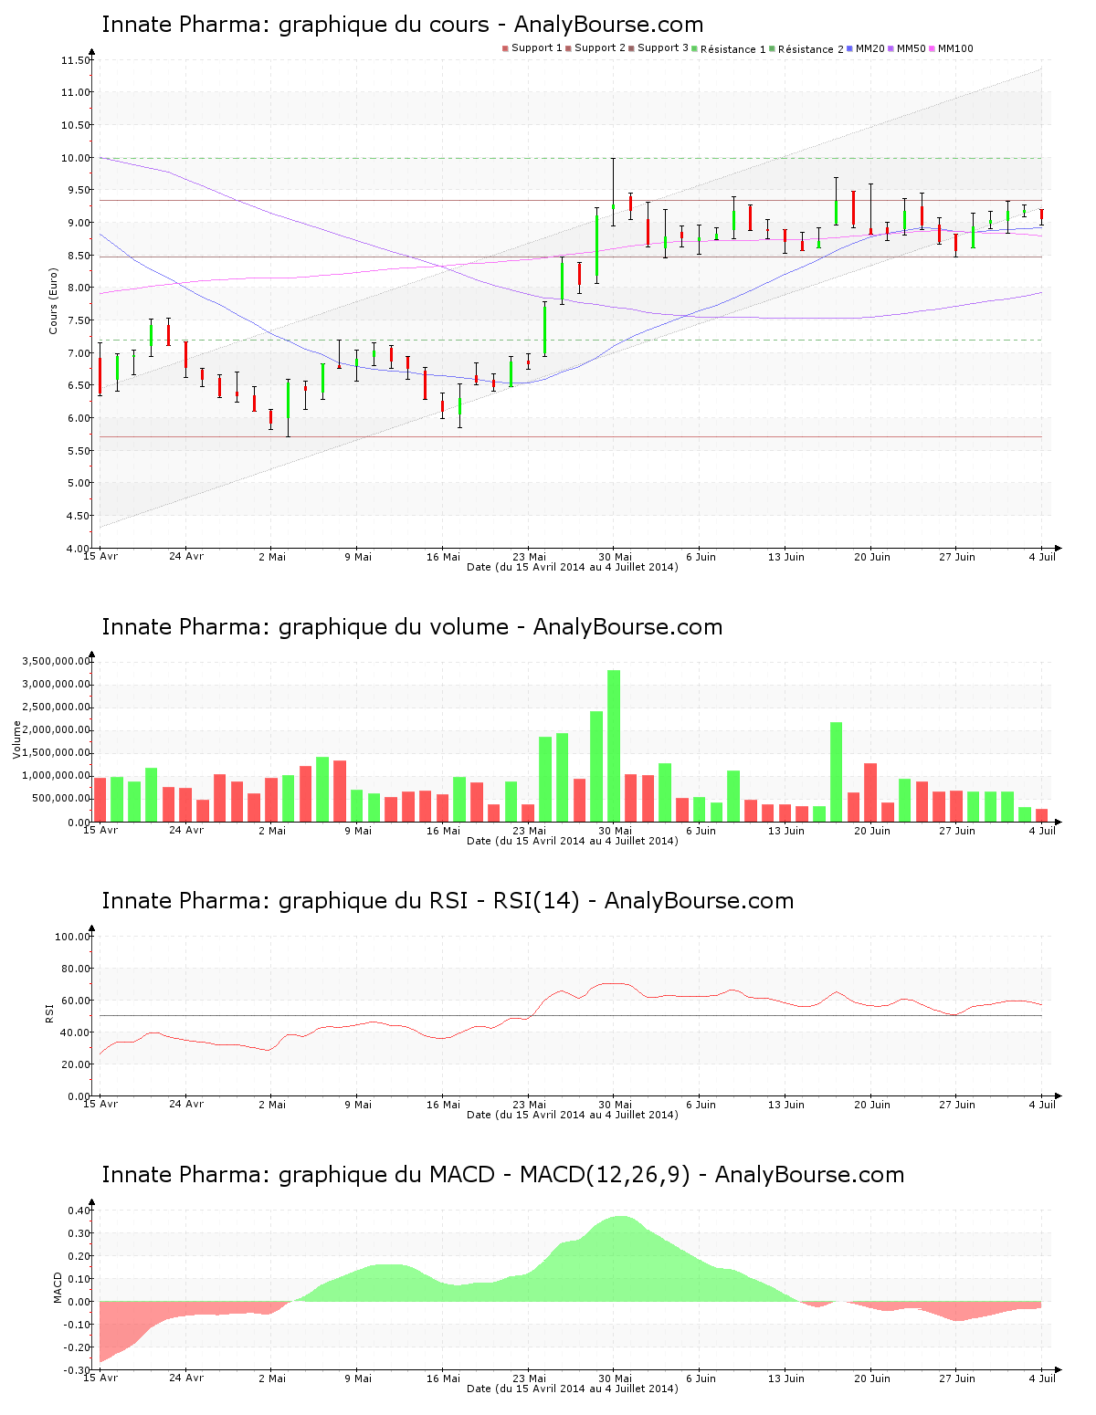Click '2 Mai' date under RSI chart
Viewport: 1096px width, 1415px height.
(x=272, y=1105)
